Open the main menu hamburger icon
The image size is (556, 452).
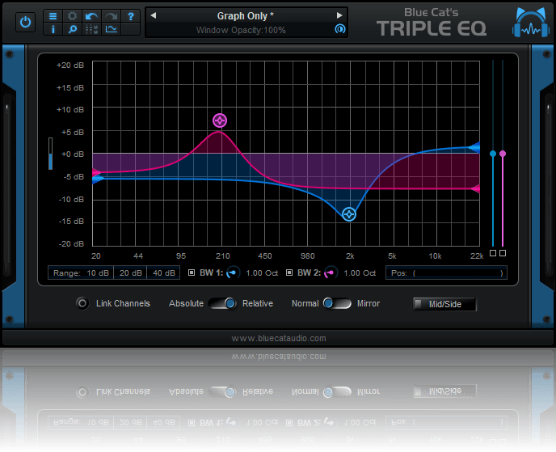(x=53, y=16)
